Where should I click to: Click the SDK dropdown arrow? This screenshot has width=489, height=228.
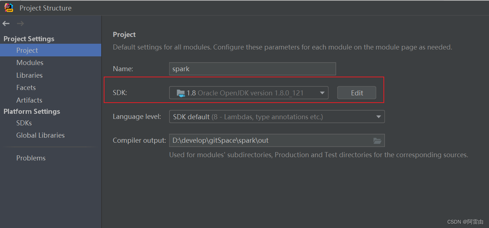click(322, 93)
